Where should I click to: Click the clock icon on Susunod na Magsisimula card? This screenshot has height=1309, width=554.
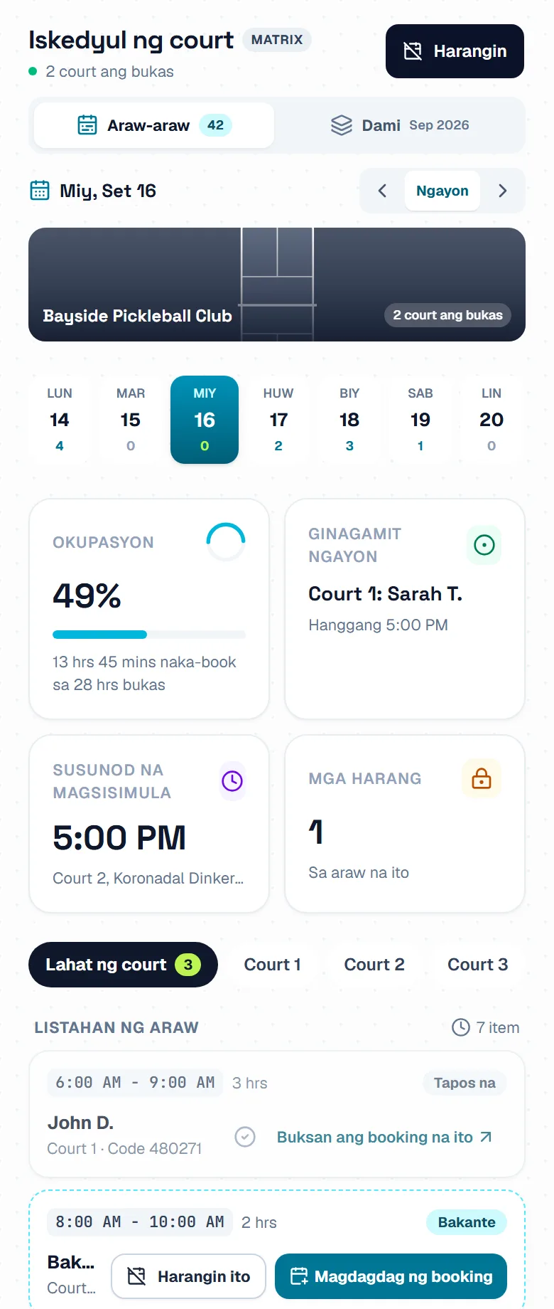tap(232, 781)
